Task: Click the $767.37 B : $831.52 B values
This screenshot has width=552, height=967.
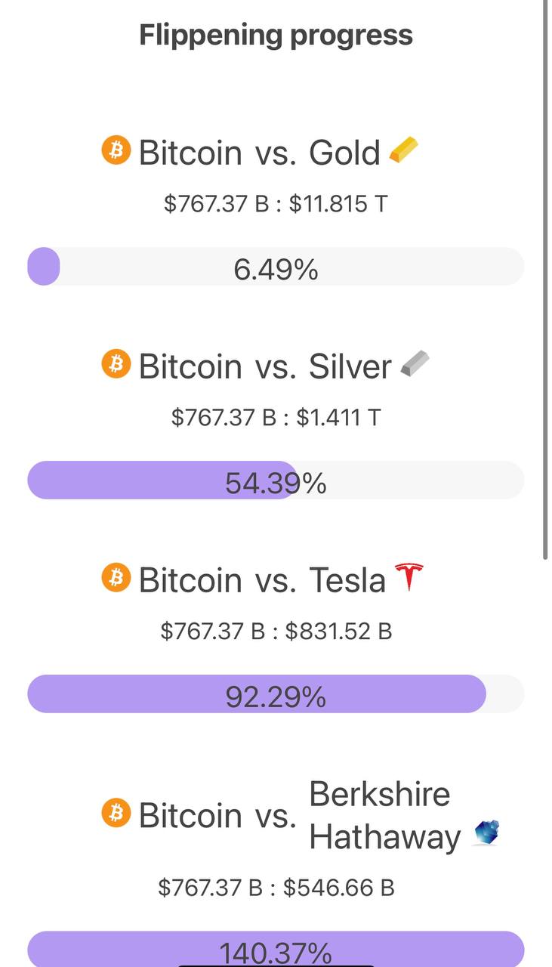Action: (276, 631)
